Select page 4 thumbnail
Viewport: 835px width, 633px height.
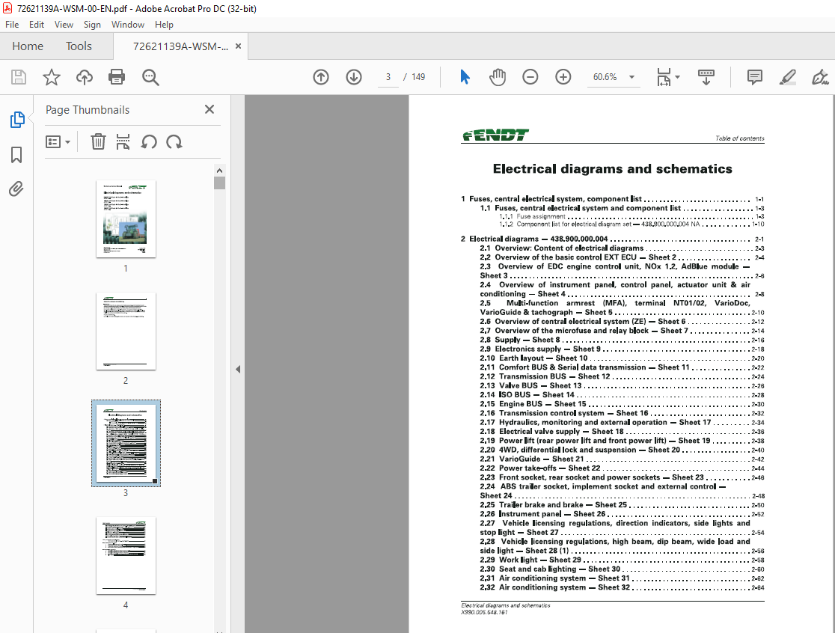[x=126, y=556]
